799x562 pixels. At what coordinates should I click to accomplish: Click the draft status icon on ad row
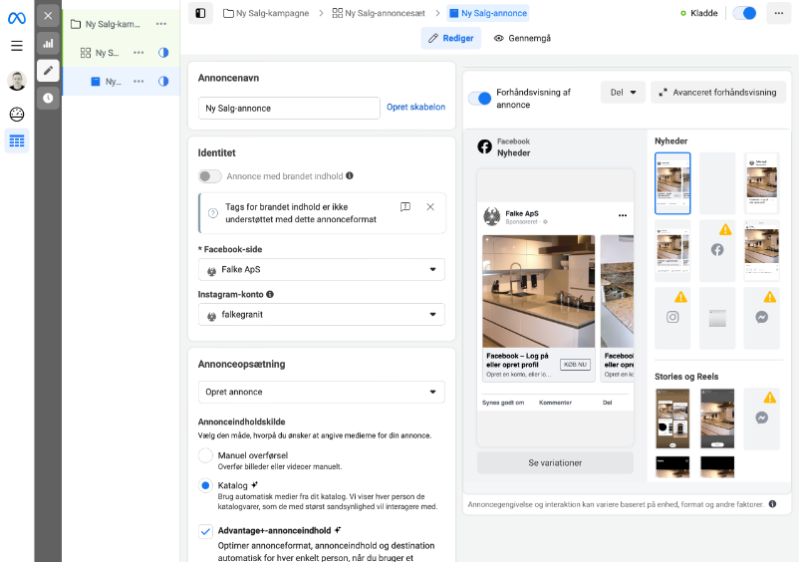163,82
